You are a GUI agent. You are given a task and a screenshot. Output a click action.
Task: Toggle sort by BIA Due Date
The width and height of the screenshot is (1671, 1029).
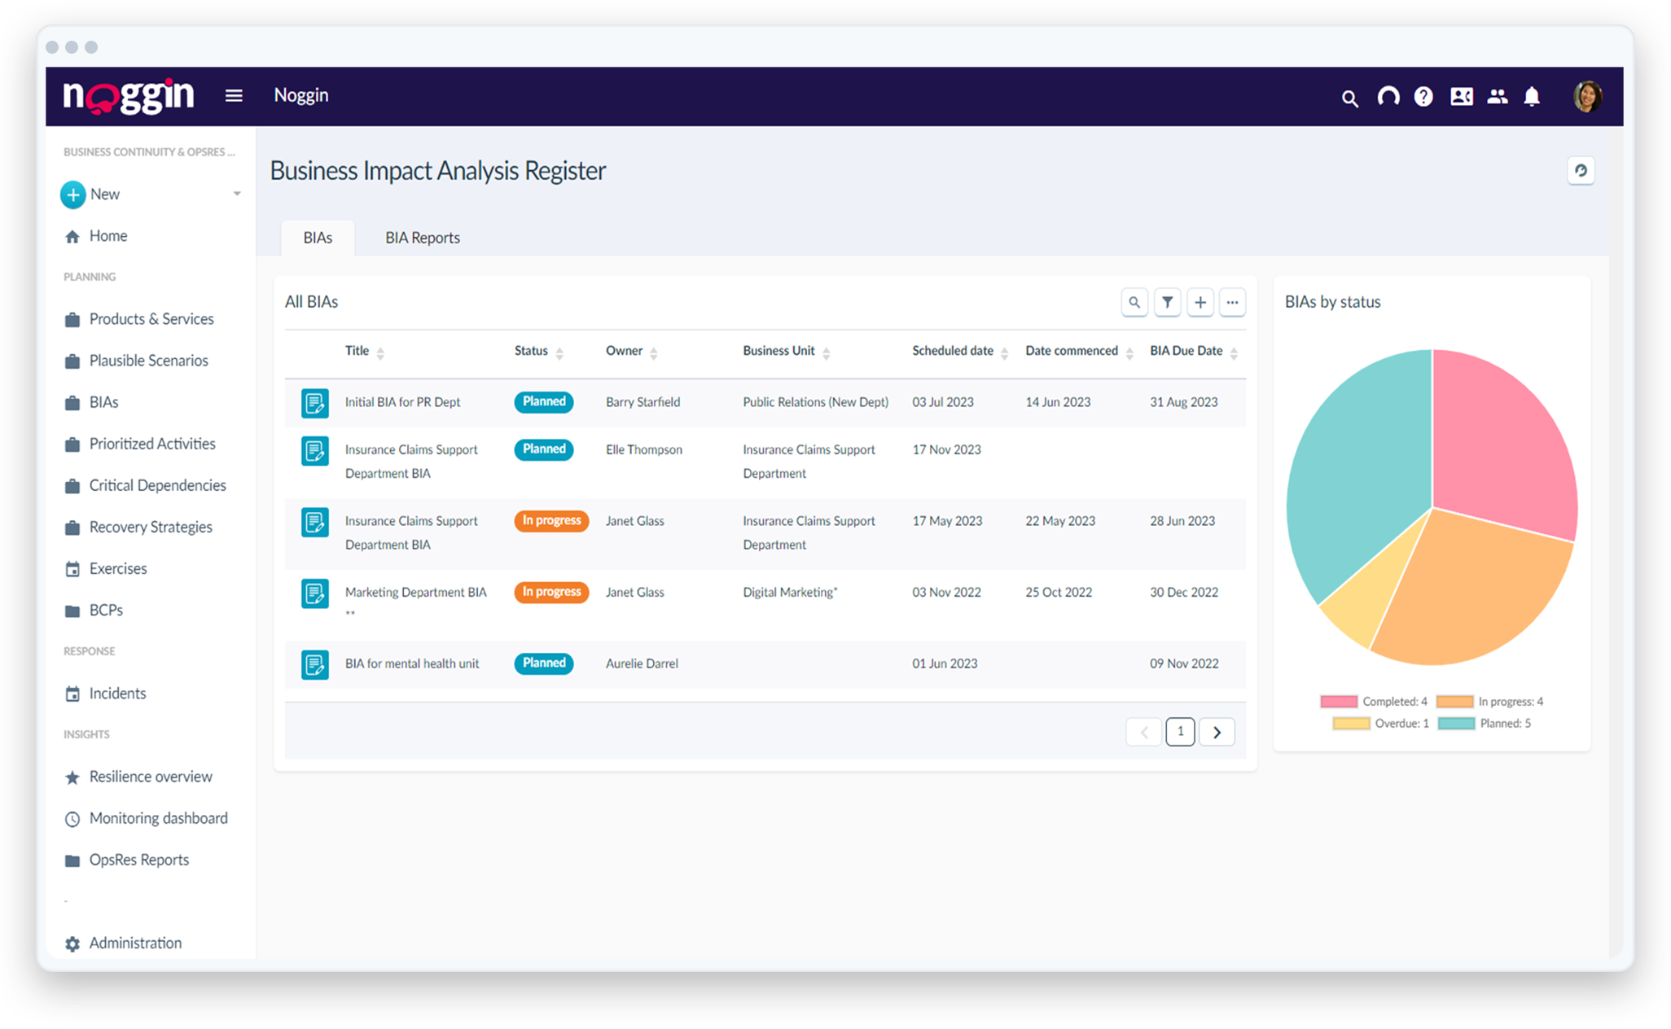click(x=1235, y=352)
